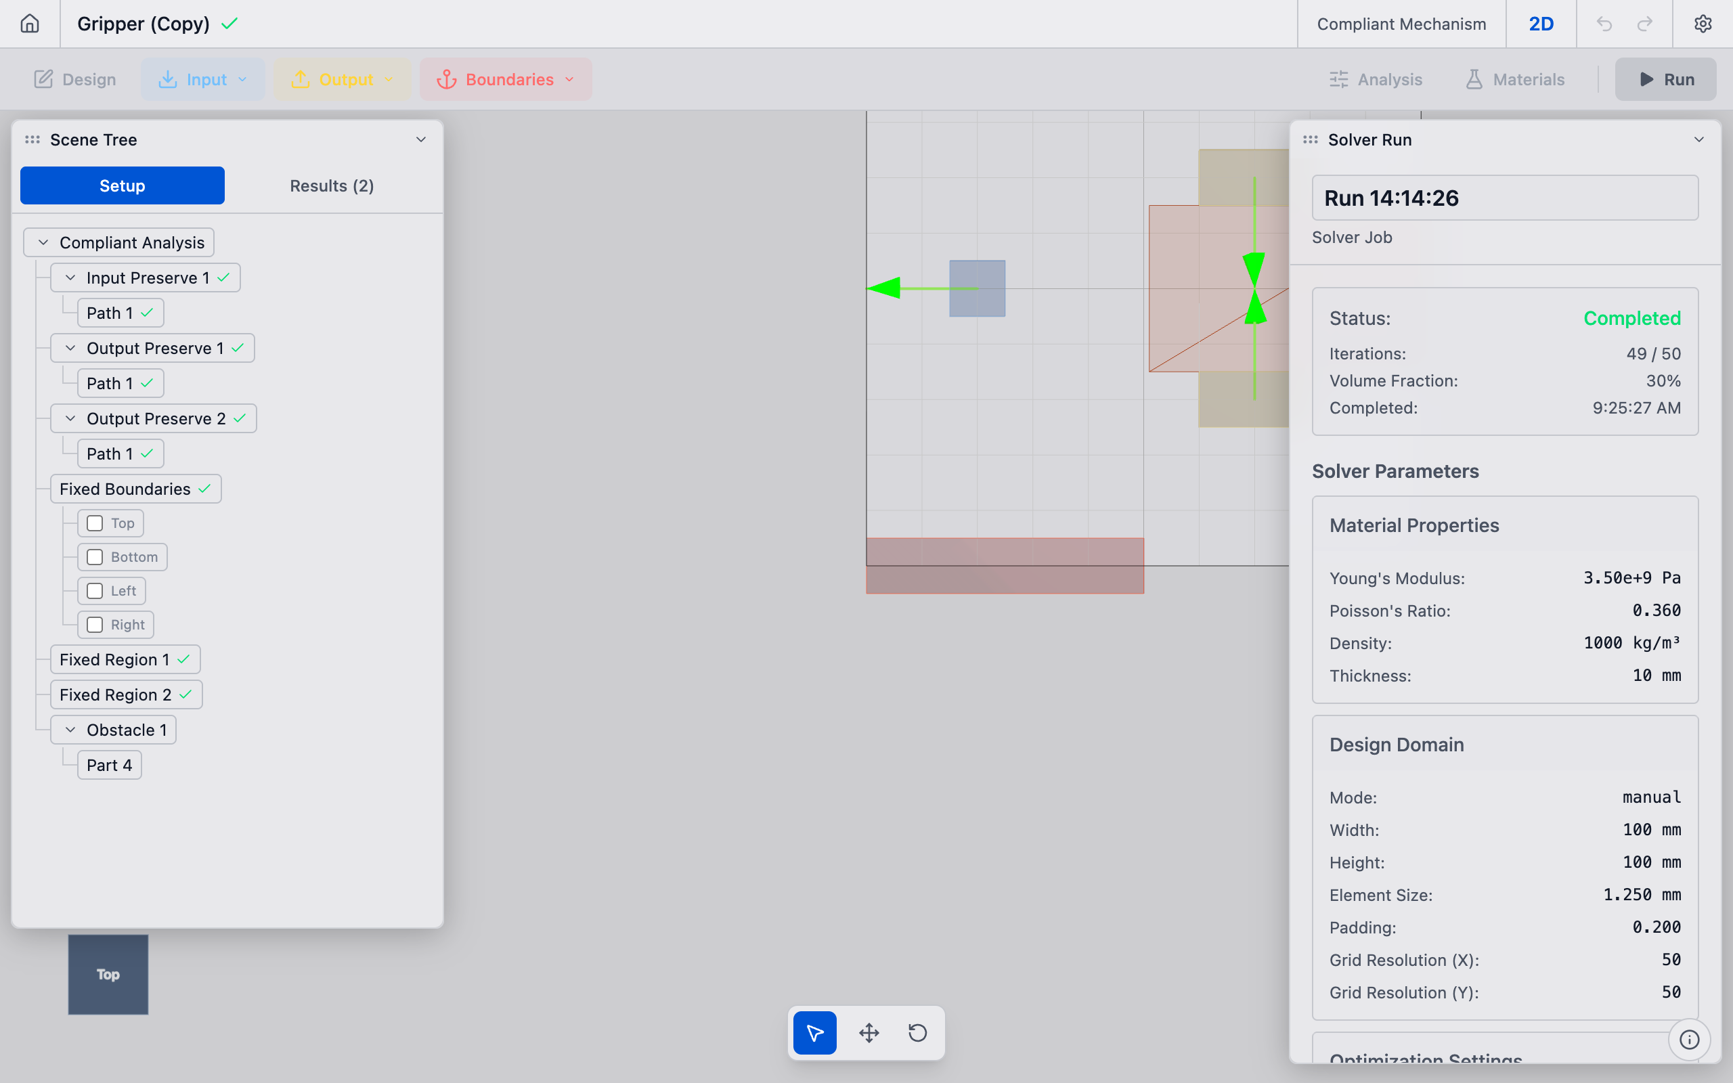Screen dimensions: 1733x1083
Task: Click the green vertical output arrows
Action: coord(1254,288)
